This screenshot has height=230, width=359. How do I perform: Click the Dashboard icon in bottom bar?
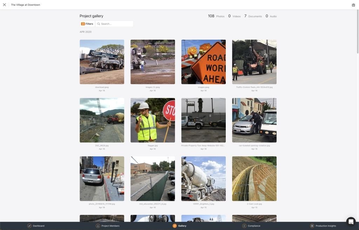click(29, 226)
